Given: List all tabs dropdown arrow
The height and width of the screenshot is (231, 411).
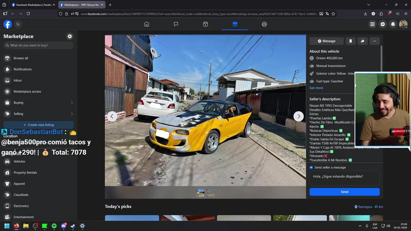Looking at the screenshot, I should pyautogui.click(x=369, y=5).
